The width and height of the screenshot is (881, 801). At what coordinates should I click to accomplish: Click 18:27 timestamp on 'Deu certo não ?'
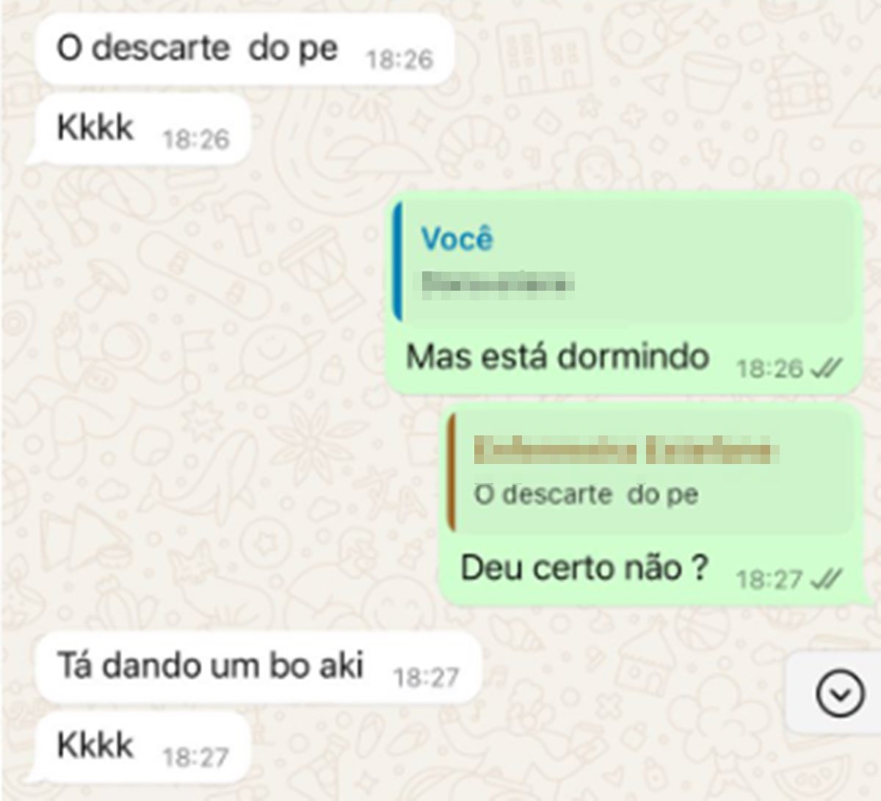(770, 580)
